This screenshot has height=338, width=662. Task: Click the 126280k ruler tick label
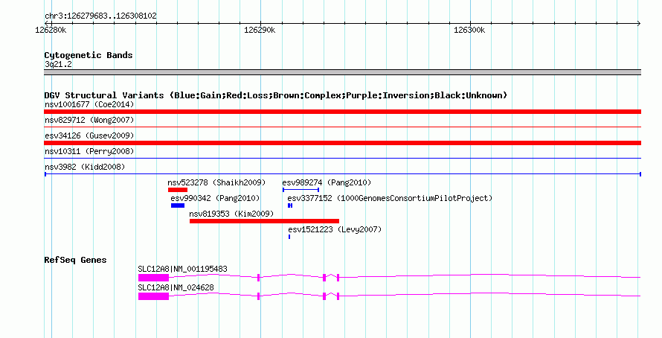click(x=51, y=30)
